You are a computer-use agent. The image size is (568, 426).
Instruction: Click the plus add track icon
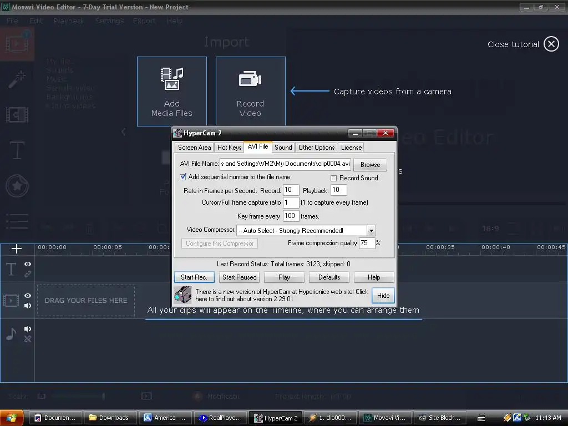17,248
